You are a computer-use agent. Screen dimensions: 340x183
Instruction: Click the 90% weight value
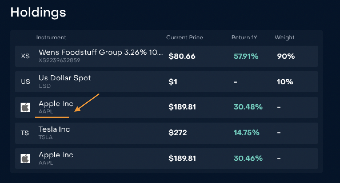[x=285, y=56]
